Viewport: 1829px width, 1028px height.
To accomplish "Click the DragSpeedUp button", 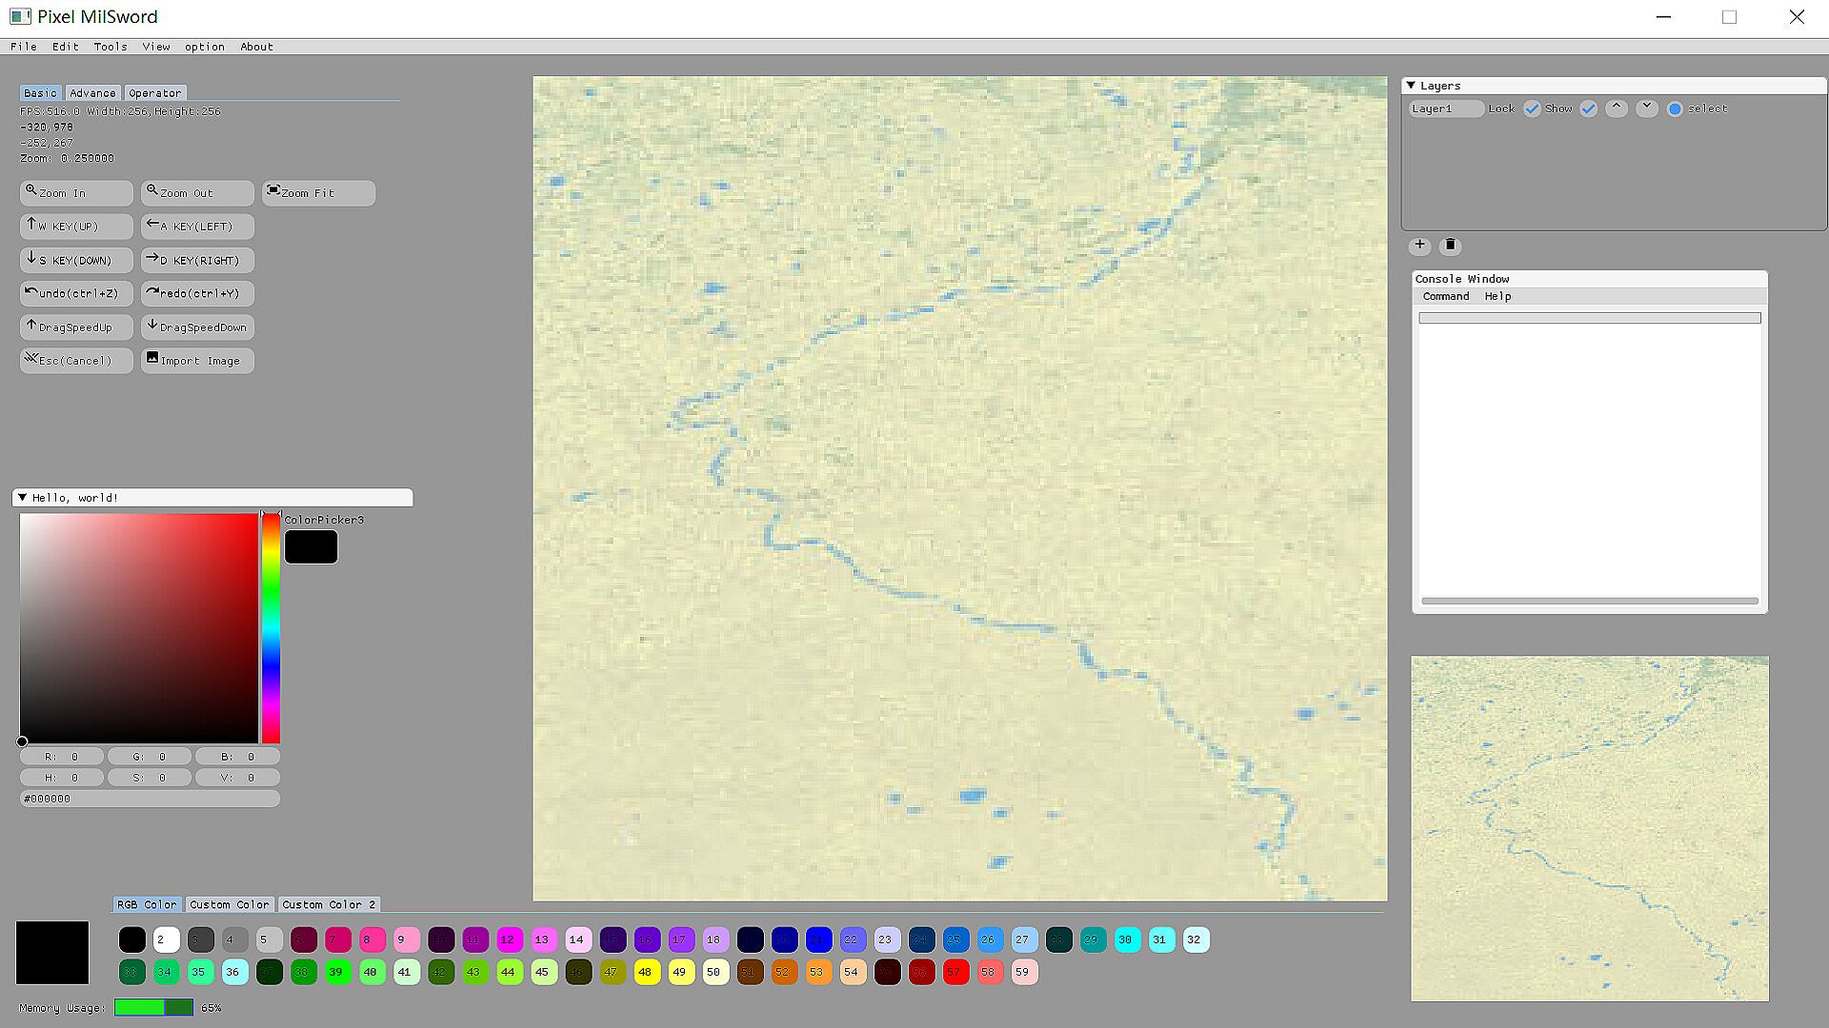I will pos(75,327).
